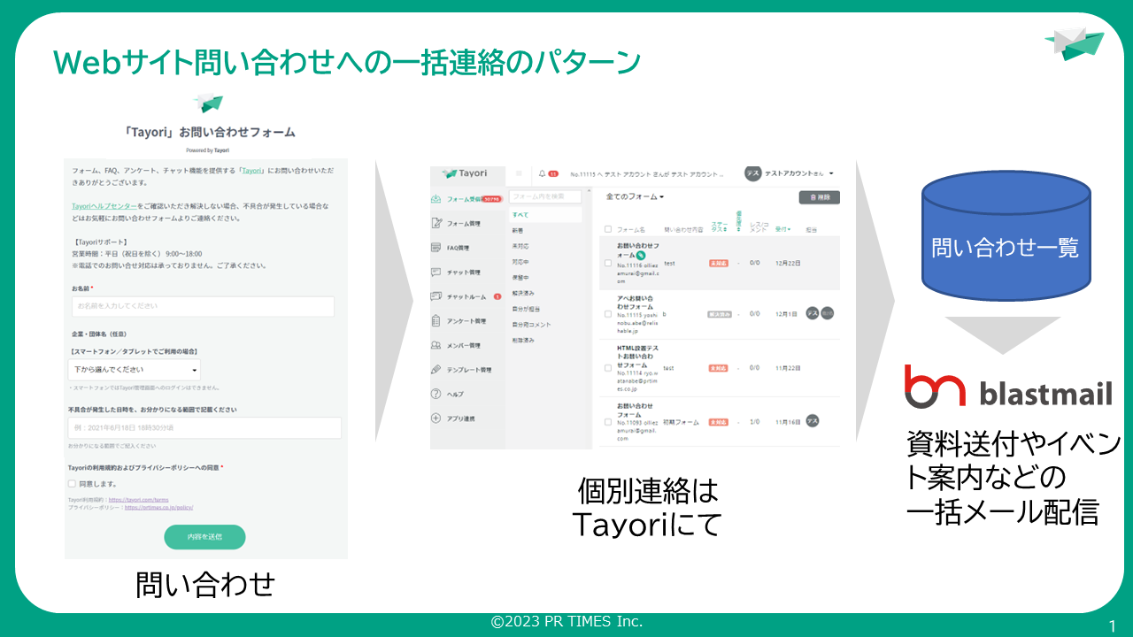Click the paper plane logo above the inquiry form
The height and width of the screenshot is (637, 1133).
208,103
